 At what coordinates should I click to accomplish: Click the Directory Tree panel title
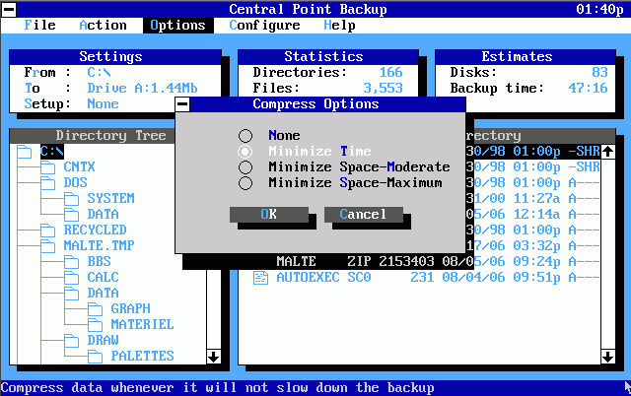tap(110, 136)
